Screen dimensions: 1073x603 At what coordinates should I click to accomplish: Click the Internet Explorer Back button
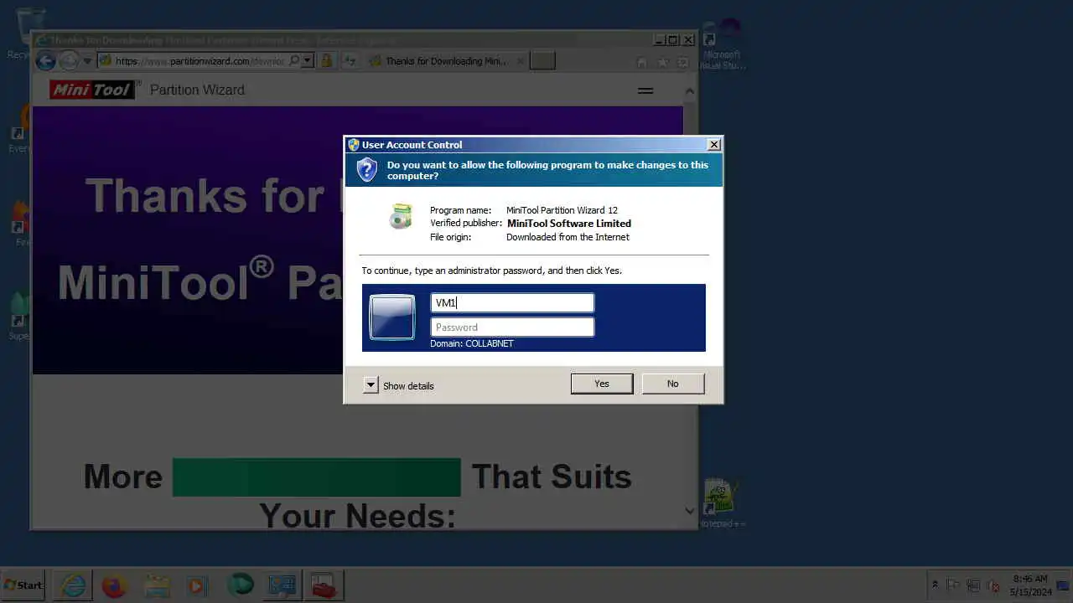(x=46, y=60)
